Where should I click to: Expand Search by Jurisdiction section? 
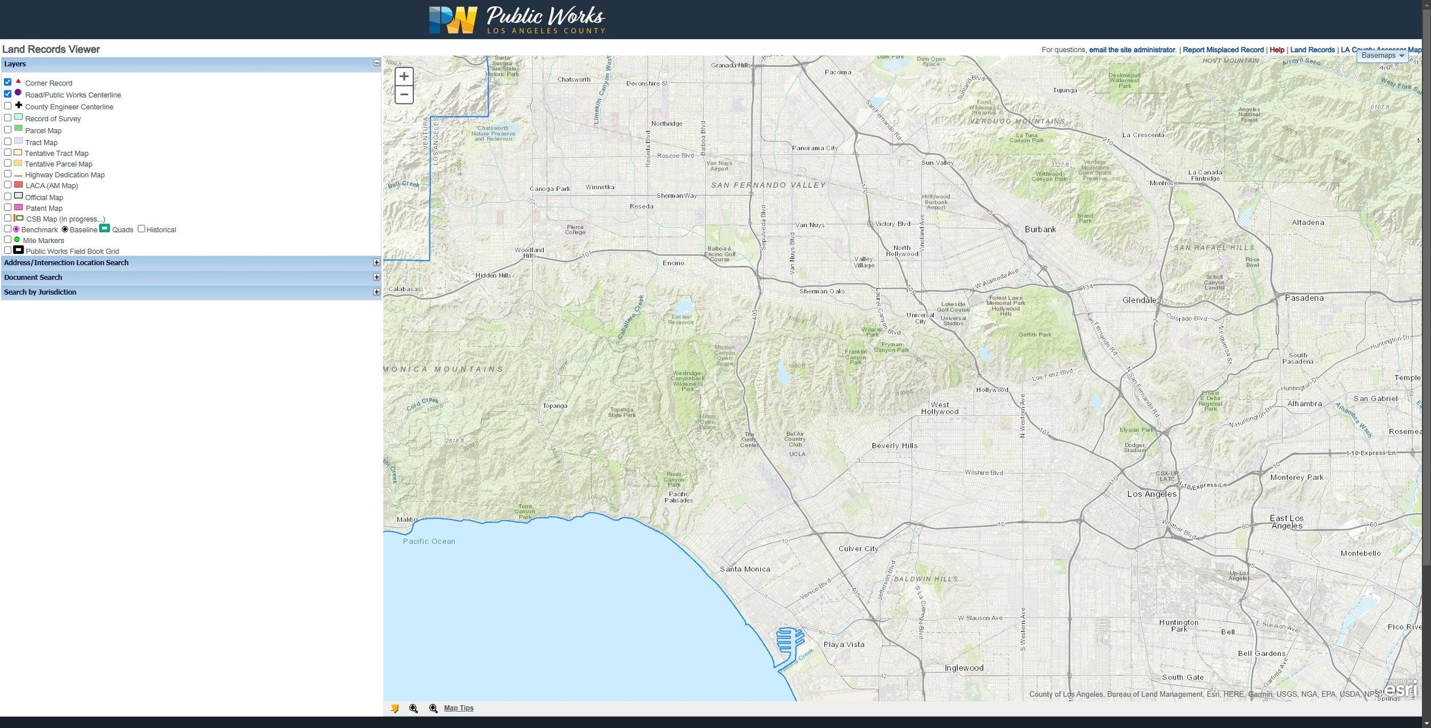coord(376,292)
